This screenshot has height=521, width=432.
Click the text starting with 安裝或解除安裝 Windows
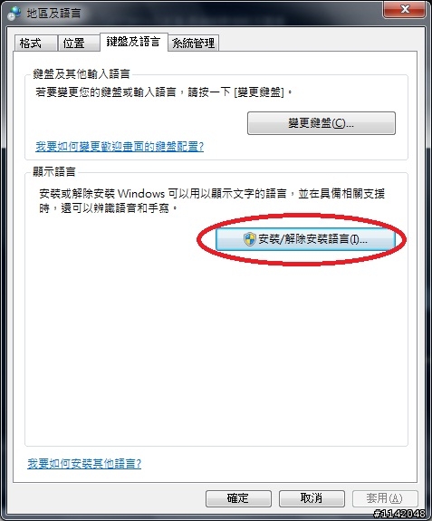point(212,200)
